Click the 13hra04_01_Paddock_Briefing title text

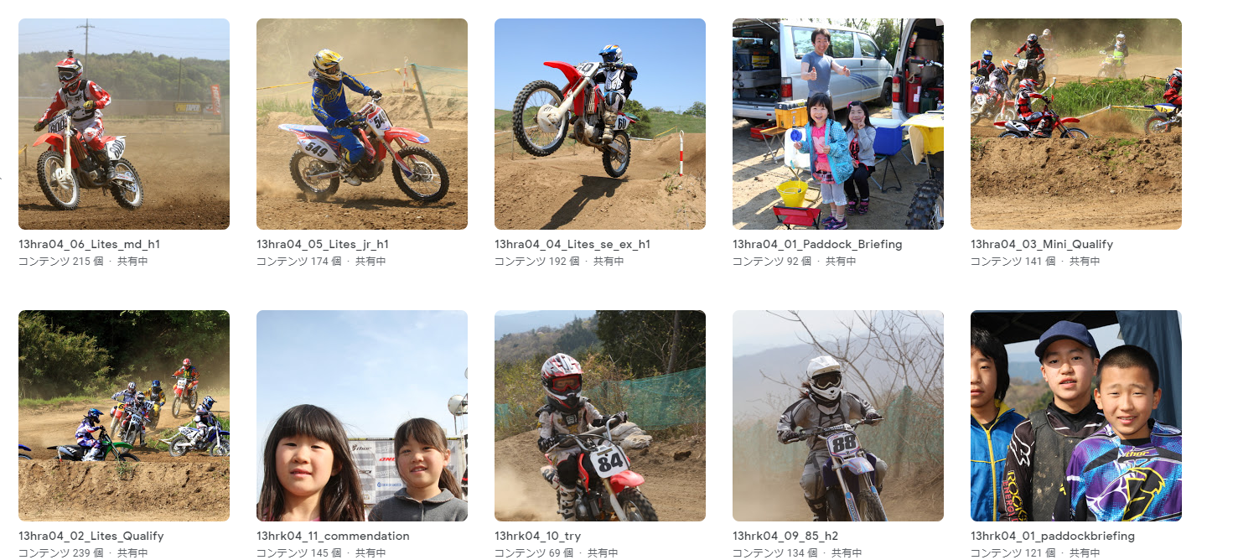817,245
